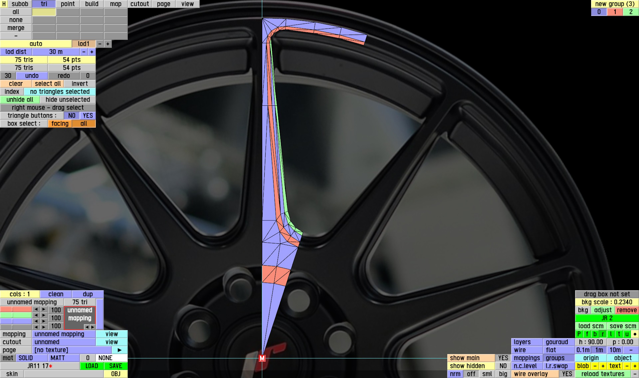Click red channel right arrow
The image size is (639, 378).
coord(44,310)
